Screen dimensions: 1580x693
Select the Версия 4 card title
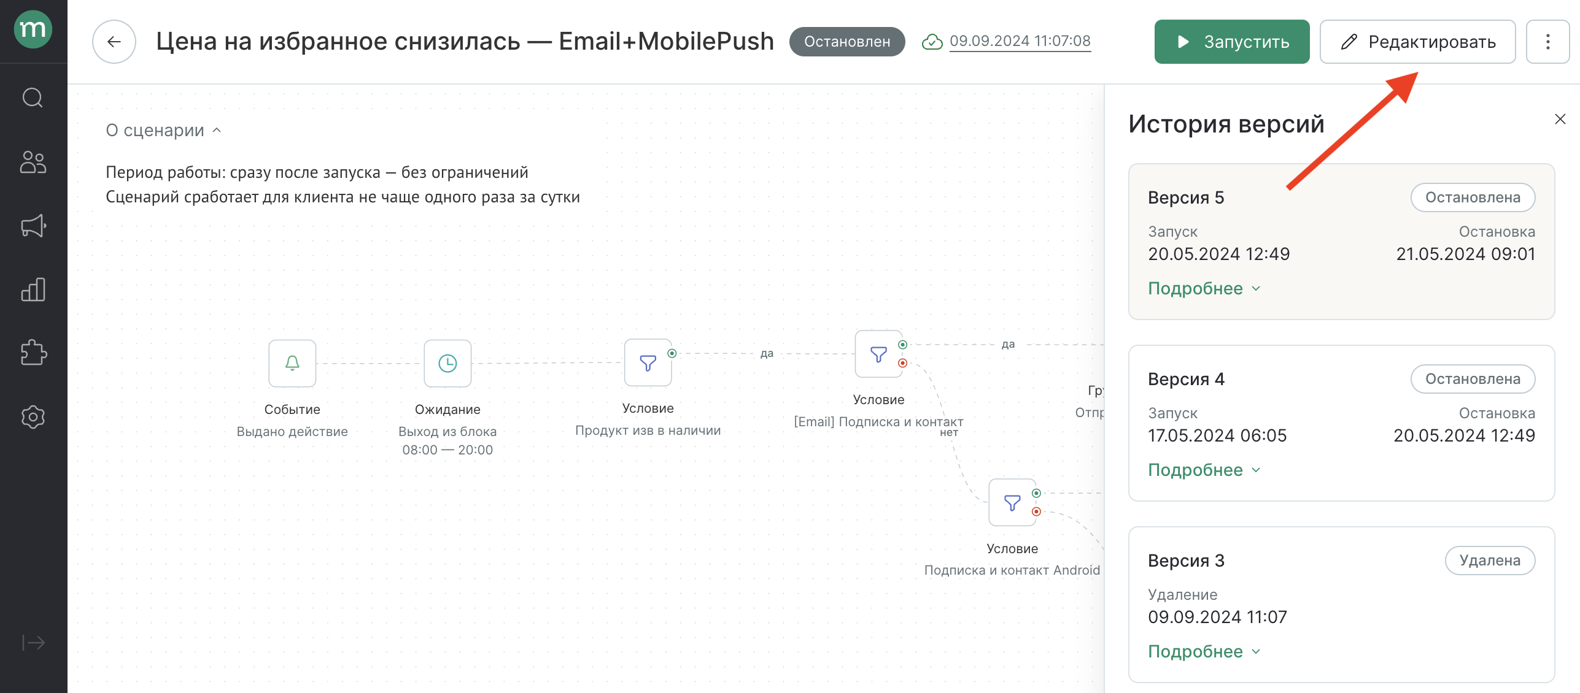click(x=1186, y=379)
